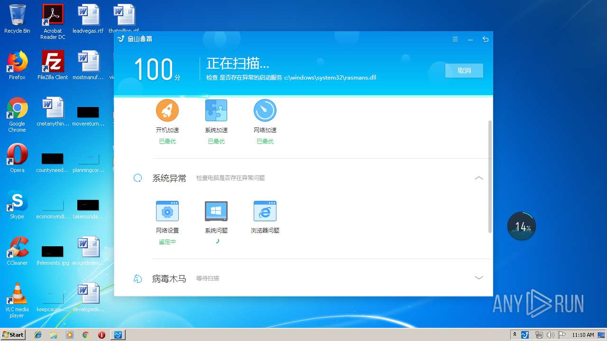Open the 系统问题 monitor icon
Viewport: 607px width, 341px height.
(x=216, y=211)
